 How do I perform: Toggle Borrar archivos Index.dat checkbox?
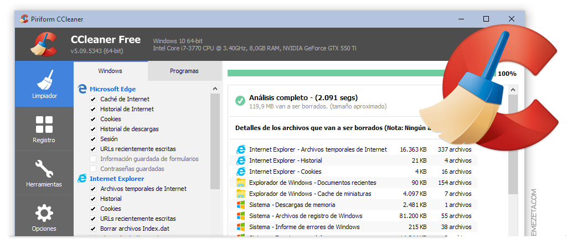tap(93, 229)
